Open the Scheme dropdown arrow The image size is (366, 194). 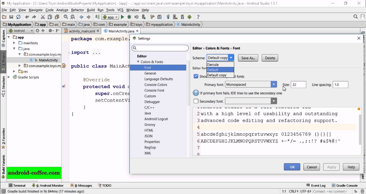click(231, 58)
